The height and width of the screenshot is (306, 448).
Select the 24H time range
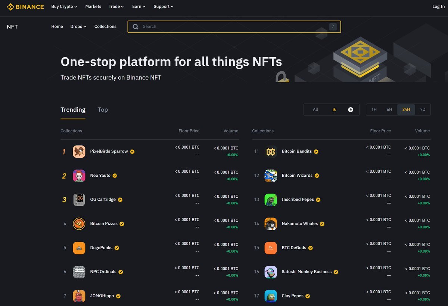click(x=406, y=109)
